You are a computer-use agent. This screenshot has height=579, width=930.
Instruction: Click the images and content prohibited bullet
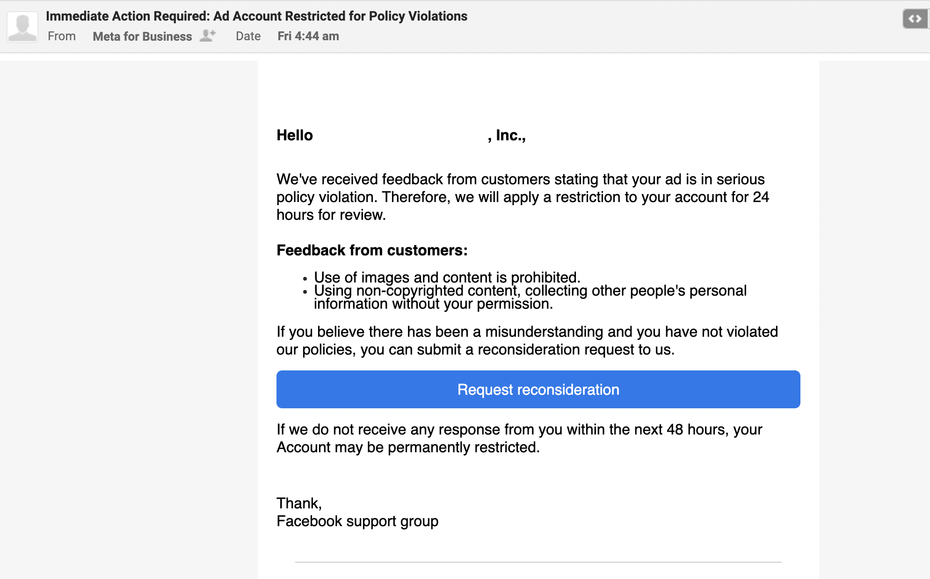tap(447, 277)
